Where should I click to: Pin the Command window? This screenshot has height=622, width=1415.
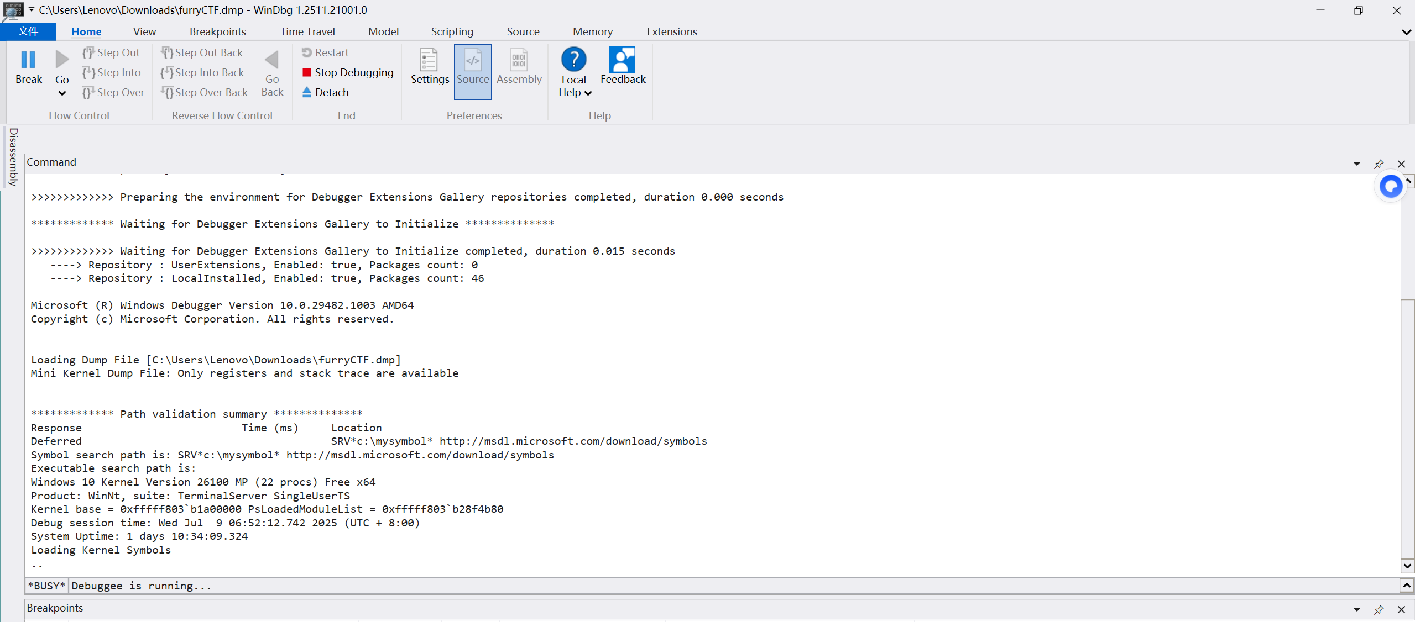click(x=1379, y=164)
